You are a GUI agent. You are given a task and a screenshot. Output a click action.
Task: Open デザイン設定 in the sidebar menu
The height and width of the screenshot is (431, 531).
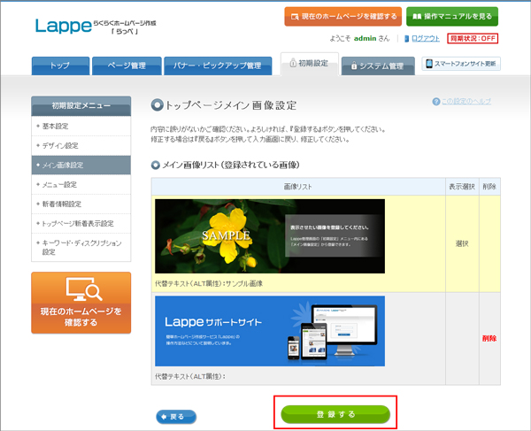62,145
